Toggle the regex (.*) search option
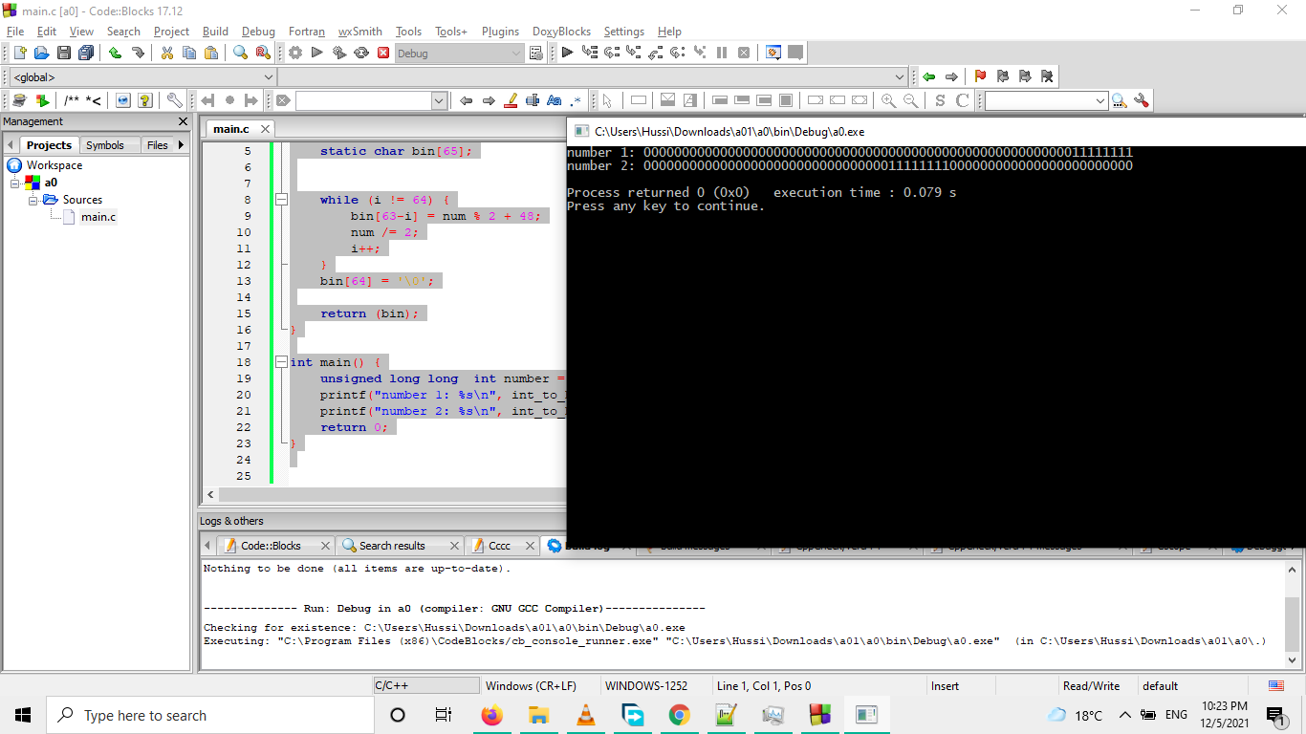The image size is (1306, 734). click(576, 100)
